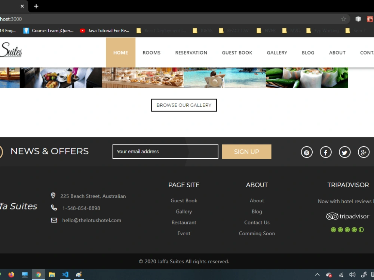This screenshot has width=374, height=280.
Task: Open a new browser tab with plus
Action: click(36, 6)
